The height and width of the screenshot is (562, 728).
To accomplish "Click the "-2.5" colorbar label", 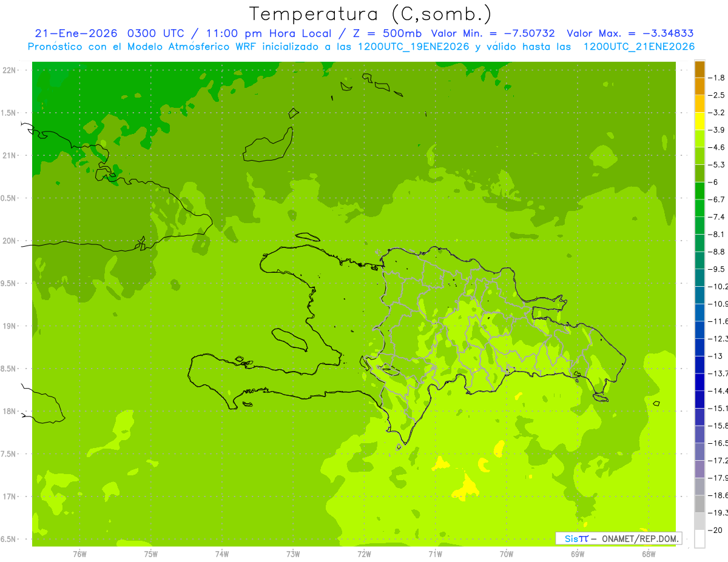I will click(717, 95).
